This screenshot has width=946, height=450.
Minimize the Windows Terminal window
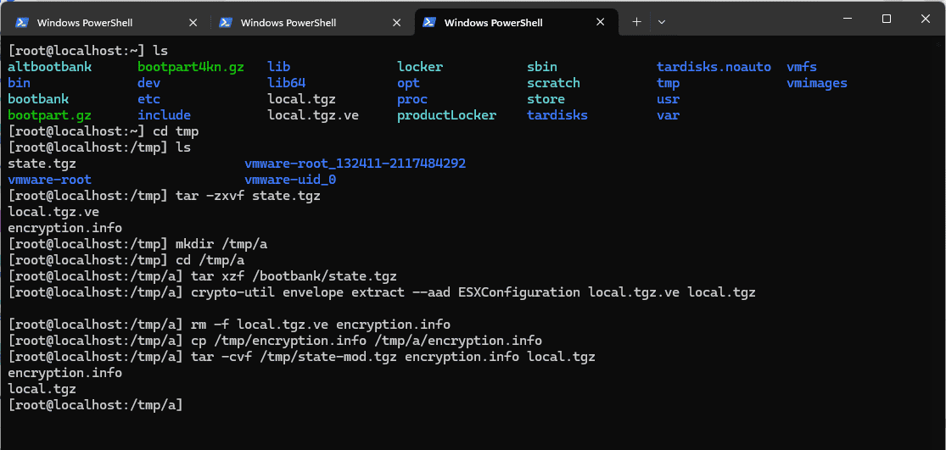coord(847,19)
